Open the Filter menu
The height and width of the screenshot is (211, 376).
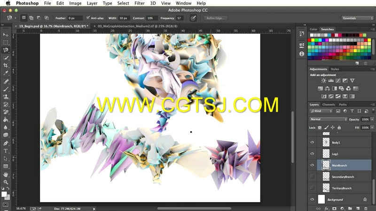pyautogui.click(x=139, y=3)
